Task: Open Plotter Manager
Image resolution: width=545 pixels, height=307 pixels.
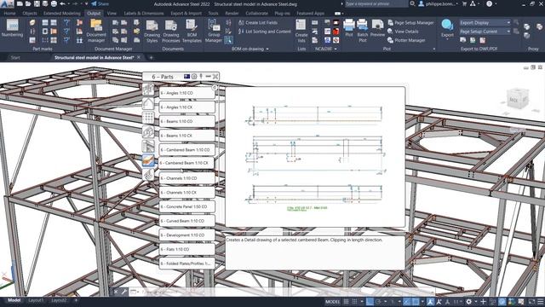Action: pyautogui.click(x=406, y=40)
